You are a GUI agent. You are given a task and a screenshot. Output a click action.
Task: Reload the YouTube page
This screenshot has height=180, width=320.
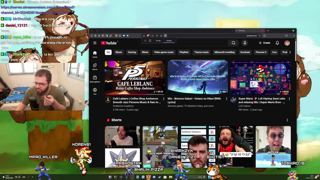pos(286,36)
